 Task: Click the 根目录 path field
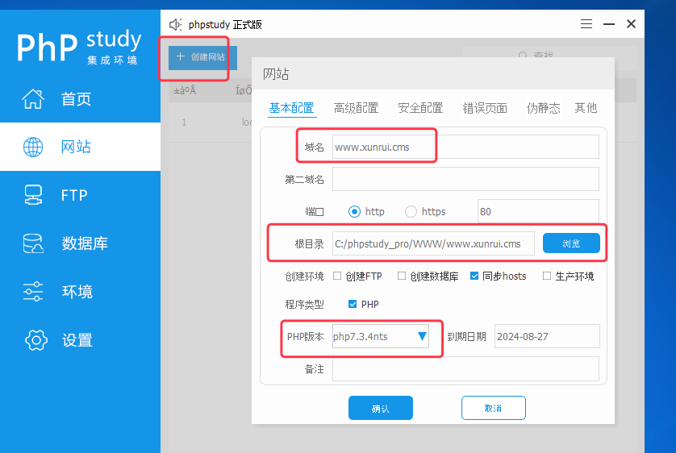coord(433,243)
